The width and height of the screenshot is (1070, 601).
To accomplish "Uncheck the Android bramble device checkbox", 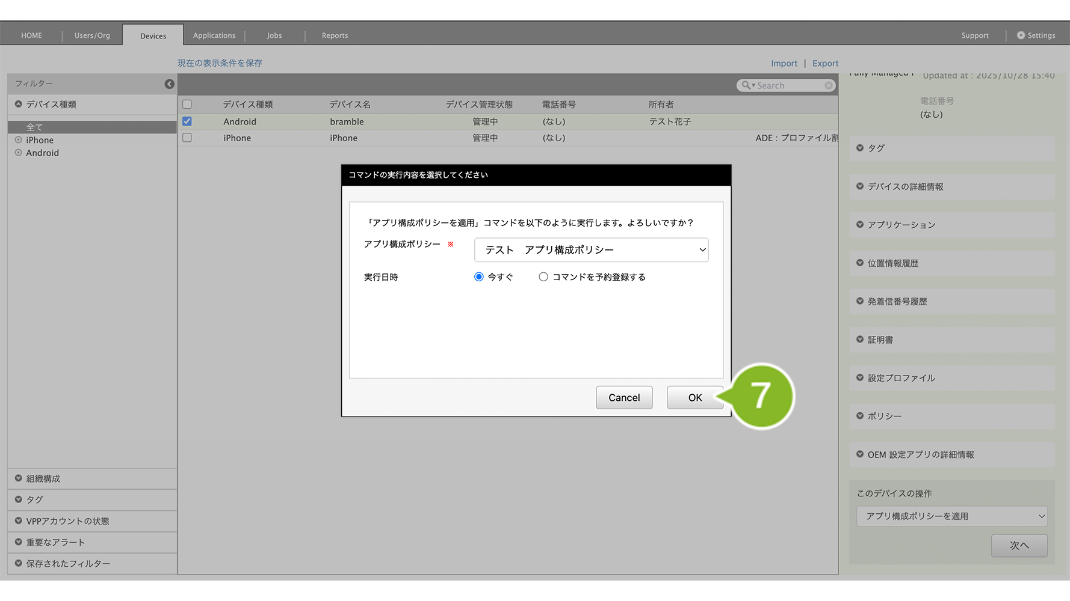I will (x=187, y=121).
